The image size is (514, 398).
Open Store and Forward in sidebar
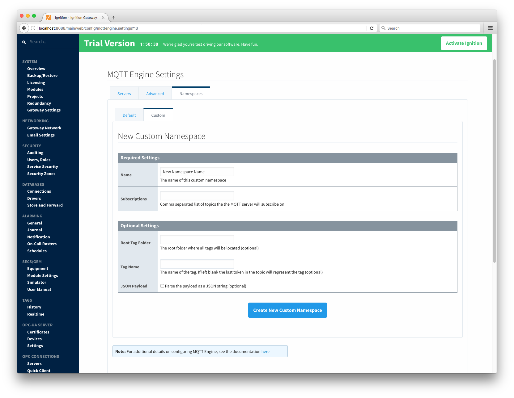45,205
